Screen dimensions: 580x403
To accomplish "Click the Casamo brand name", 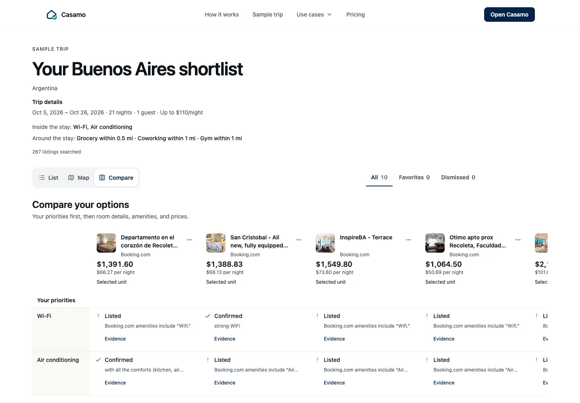I will 73,15.
